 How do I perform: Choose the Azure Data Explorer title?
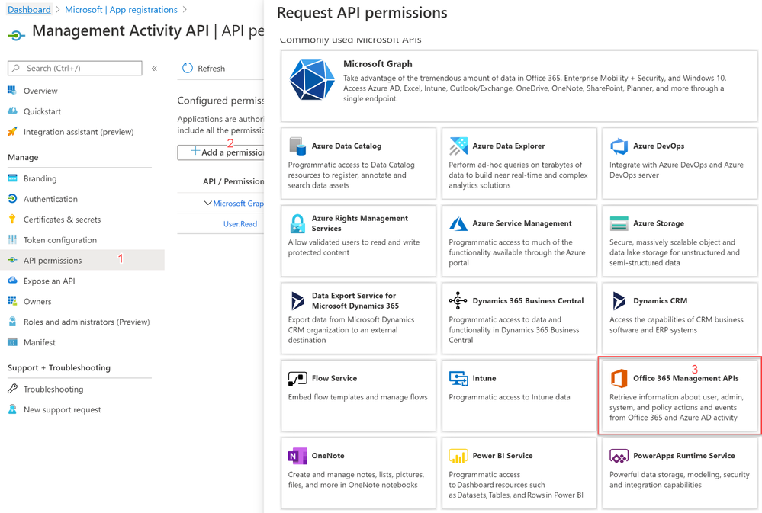coord(508,146)
